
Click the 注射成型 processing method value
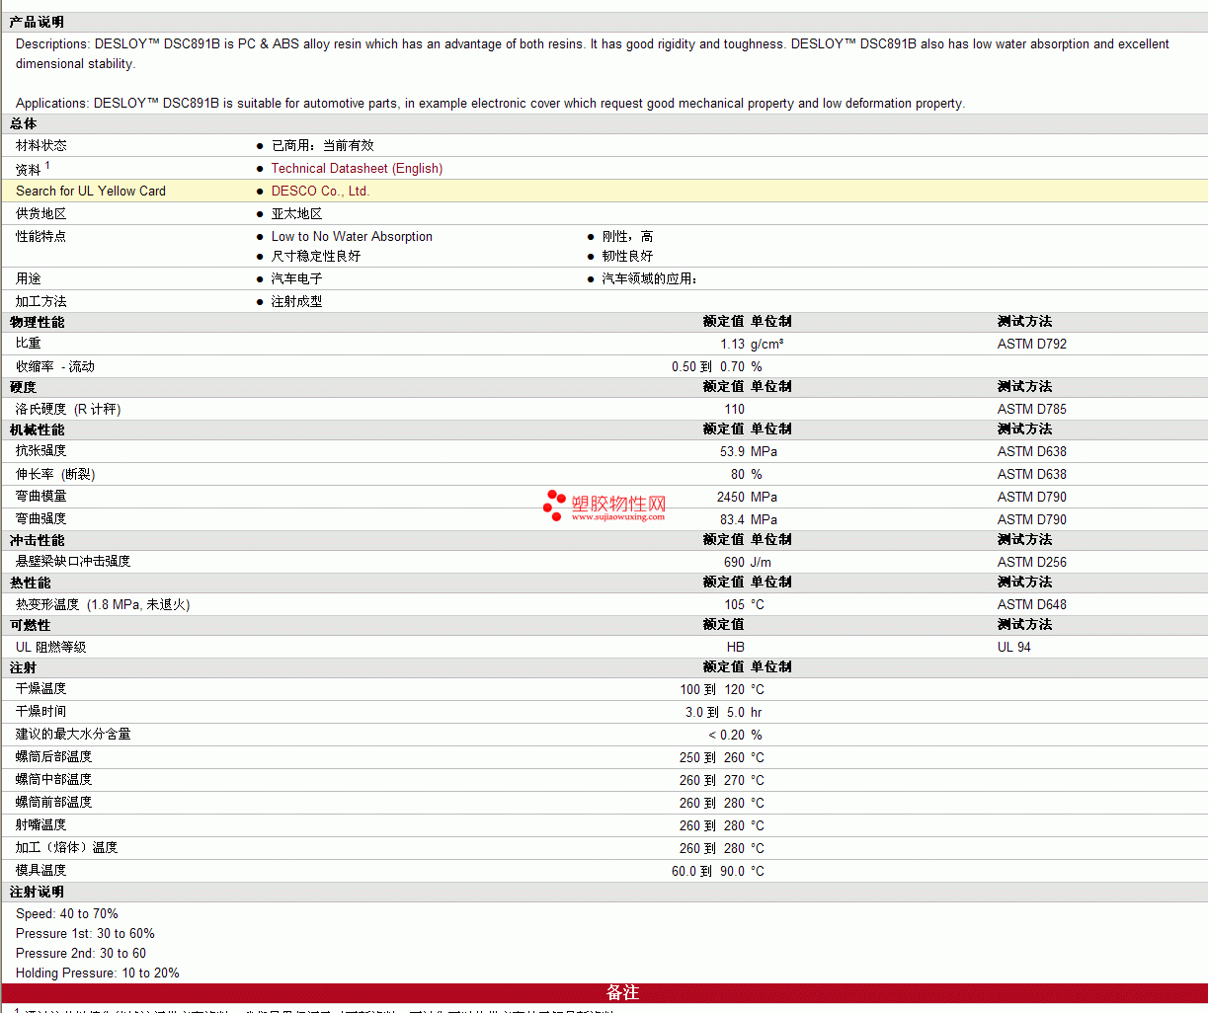(297, 302)
